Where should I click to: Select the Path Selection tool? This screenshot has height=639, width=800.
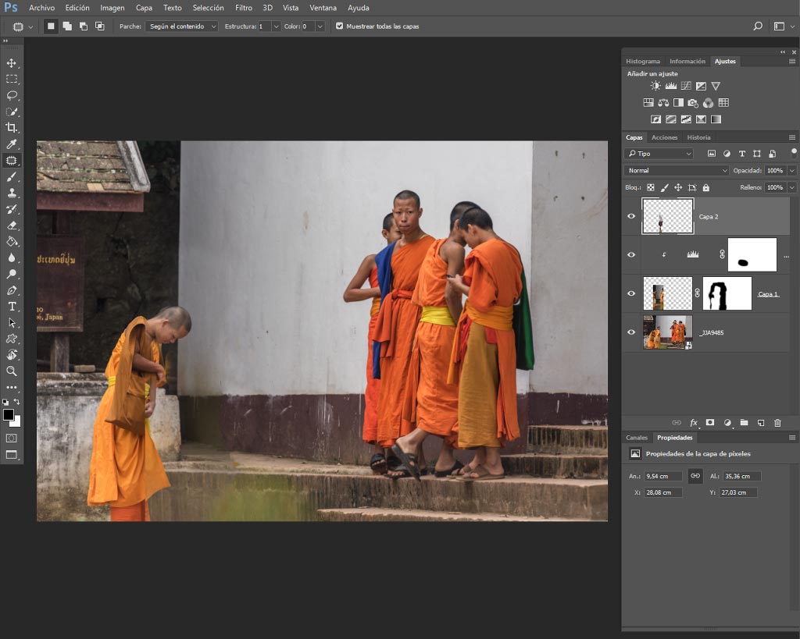(x=11, y=322)
